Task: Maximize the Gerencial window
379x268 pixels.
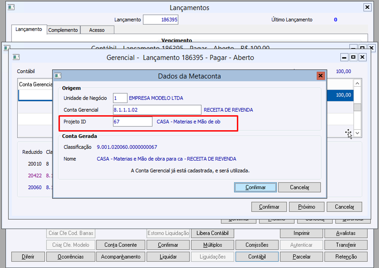Action: pos(353,57)
